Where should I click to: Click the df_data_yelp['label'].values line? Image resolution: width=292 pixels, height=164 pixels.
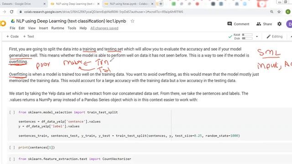coord(49,126)
